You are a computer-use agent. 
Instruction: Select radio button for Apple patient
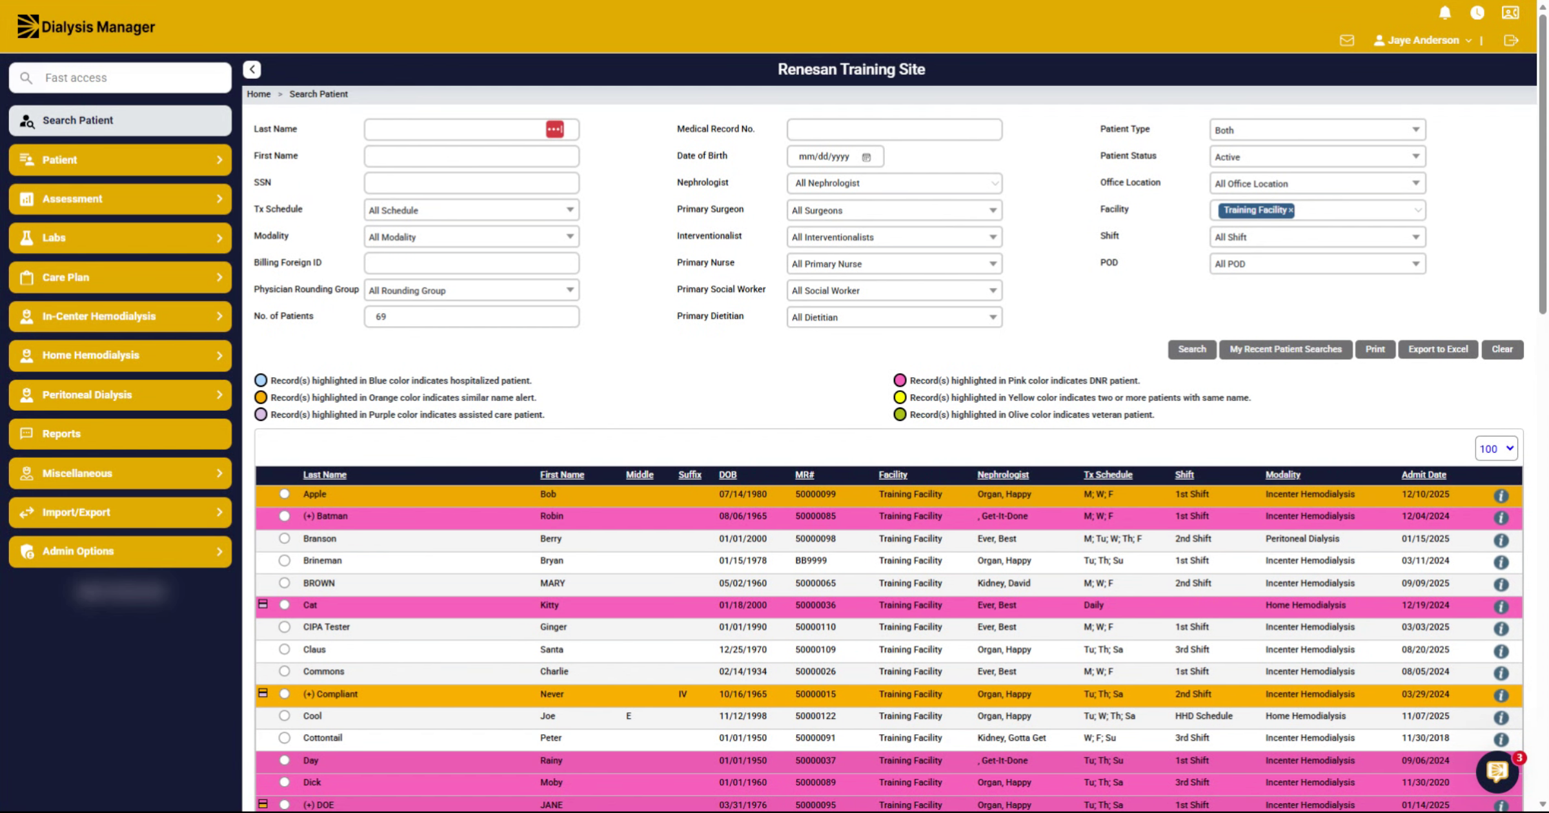click(284, 494)
